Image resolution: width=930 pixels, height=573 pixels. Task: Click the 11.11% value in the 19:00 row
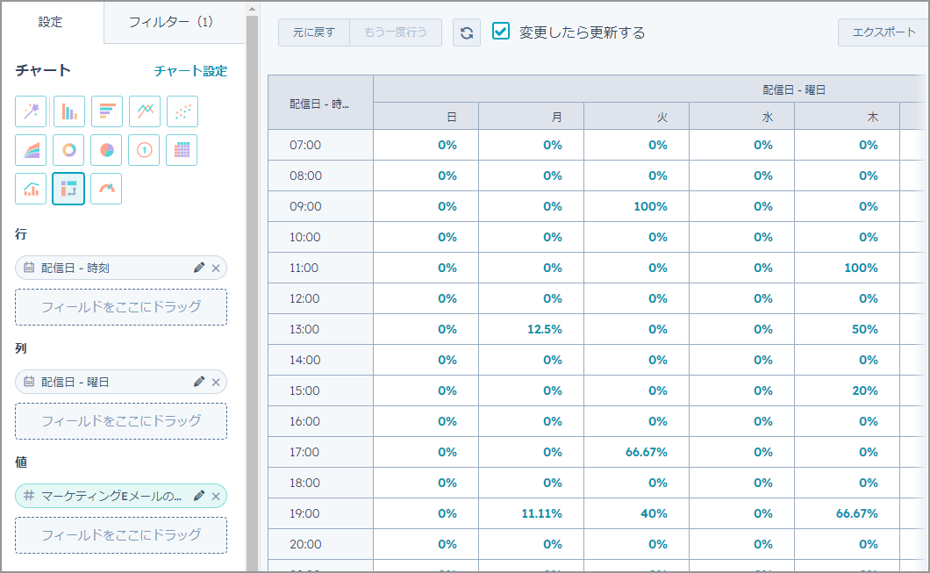coord(541,513)
